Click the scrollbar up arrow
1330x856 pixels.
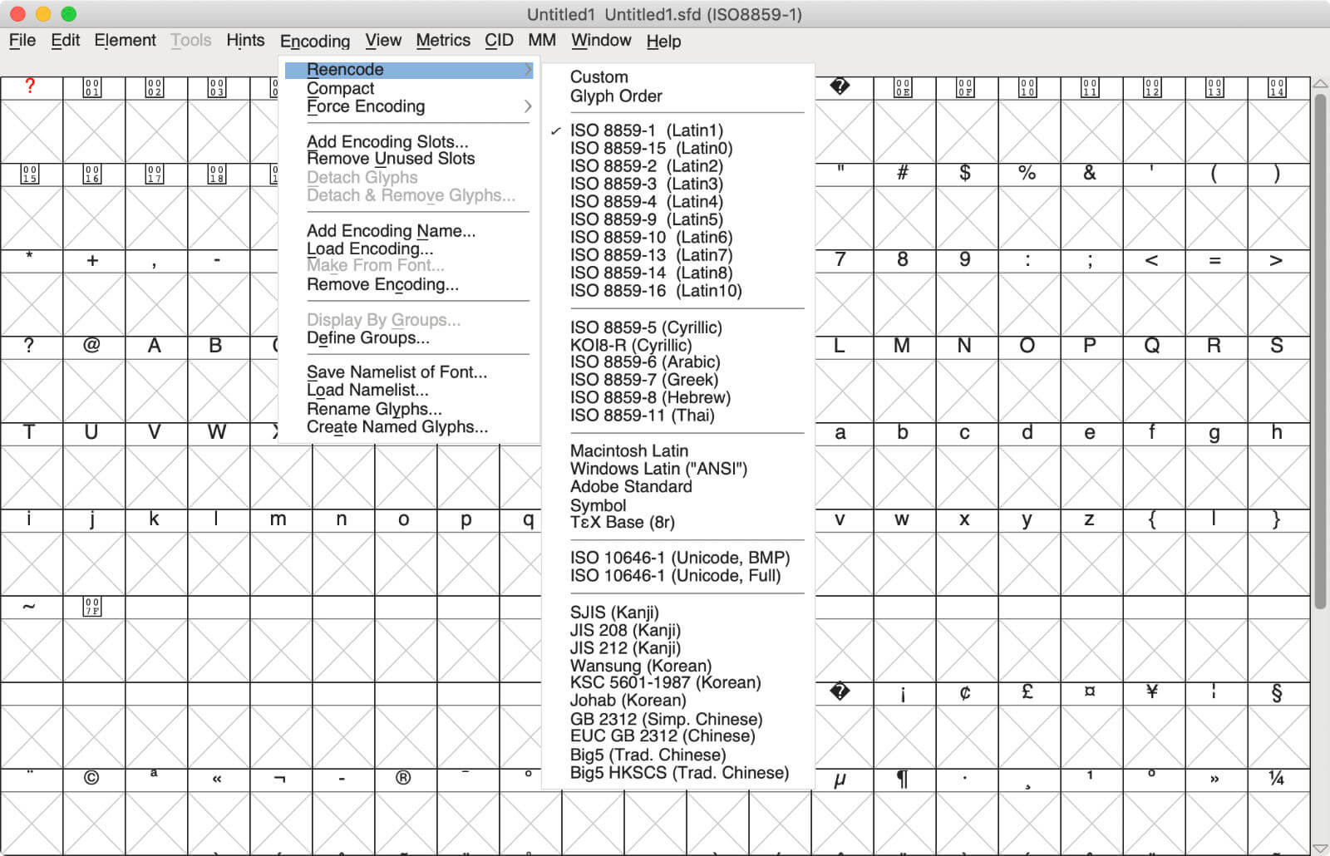[1319, 83]
